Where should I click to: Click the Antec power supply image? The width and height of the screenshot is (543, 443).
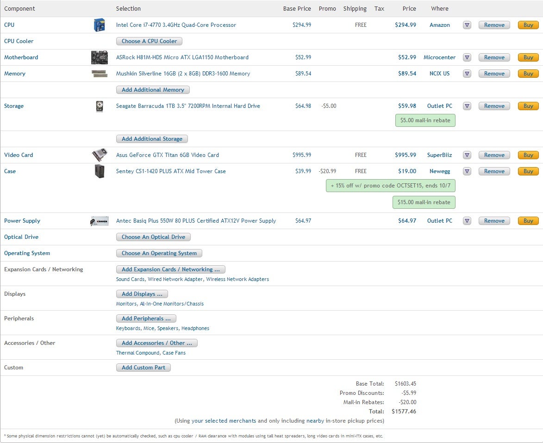[x=100, y=221]
